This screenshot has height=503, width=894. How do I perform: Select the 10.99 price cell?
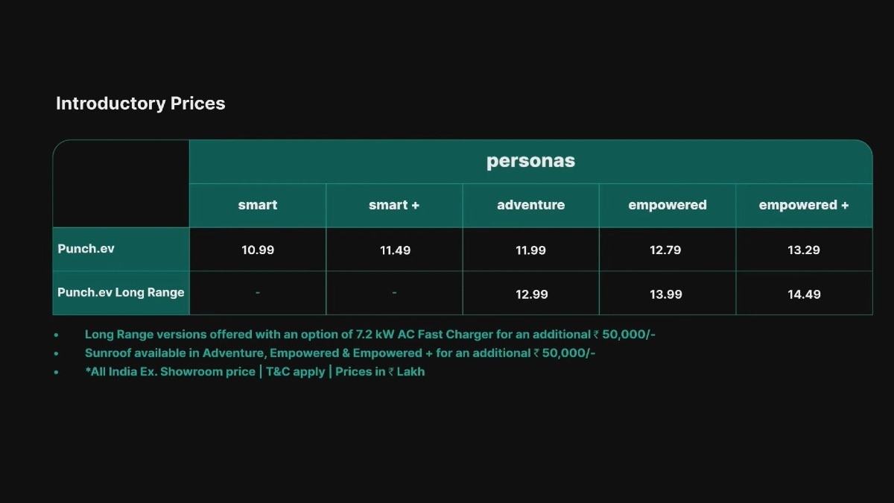[x=258, y=250]
